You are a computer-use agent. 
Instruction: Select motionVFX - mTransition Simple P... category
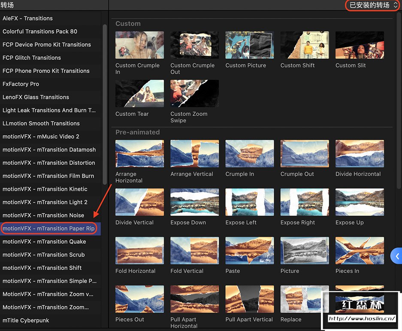(x=51, y=281)
